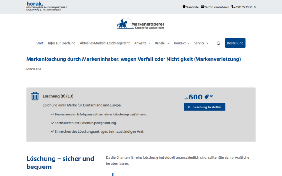Click the calendar icon for appointments

click(x=202, y=7)
